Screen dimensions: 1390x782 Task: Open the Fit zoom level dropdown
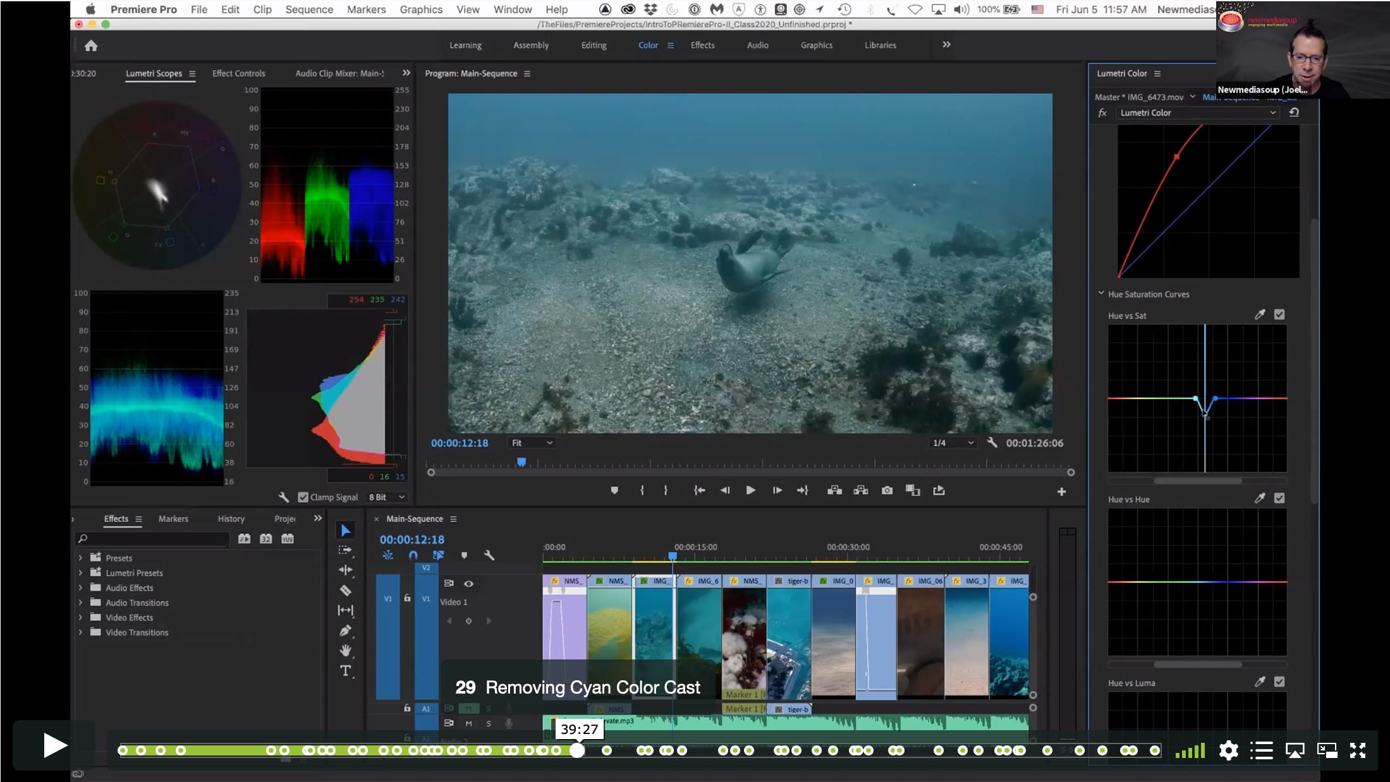pos(532,443)
